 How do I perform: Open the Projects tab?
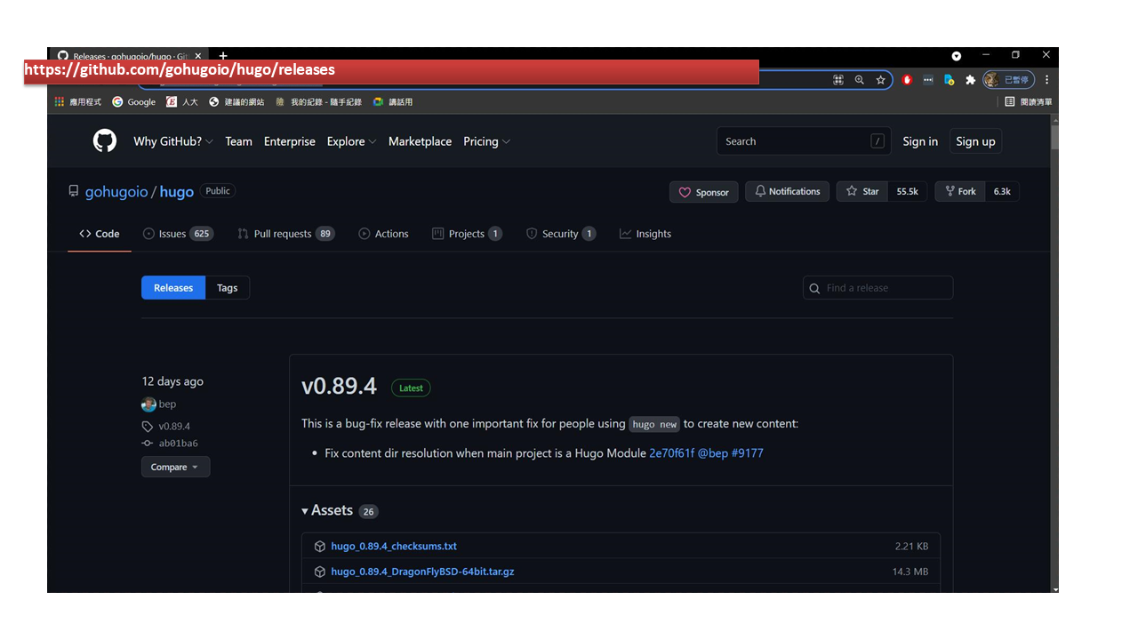[467, 234]
